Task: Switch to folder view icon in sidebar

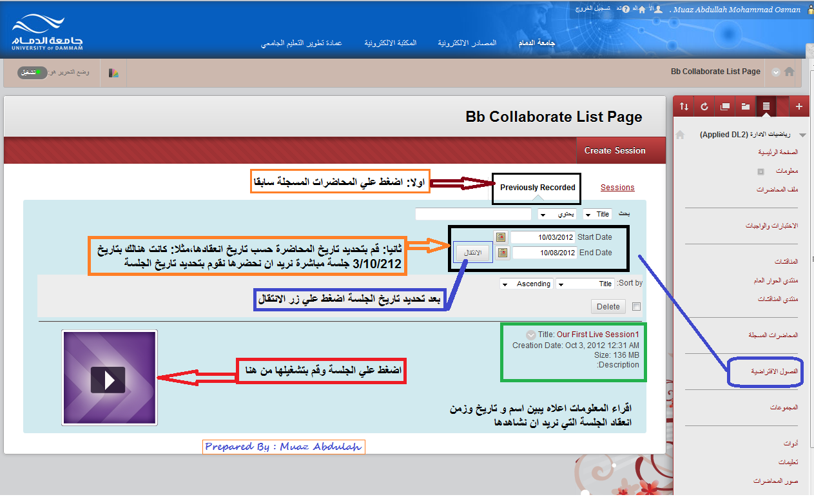Action: (746, 106)
